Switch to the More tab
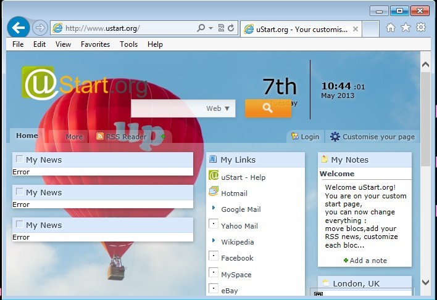The width and height of the screenshot is (437, 300). (x=74, y=137)
